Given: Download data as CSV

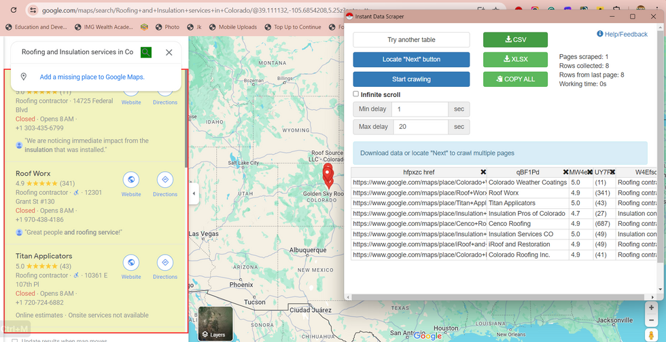Looking at the screenshot, I should click(x=515, y=39).
